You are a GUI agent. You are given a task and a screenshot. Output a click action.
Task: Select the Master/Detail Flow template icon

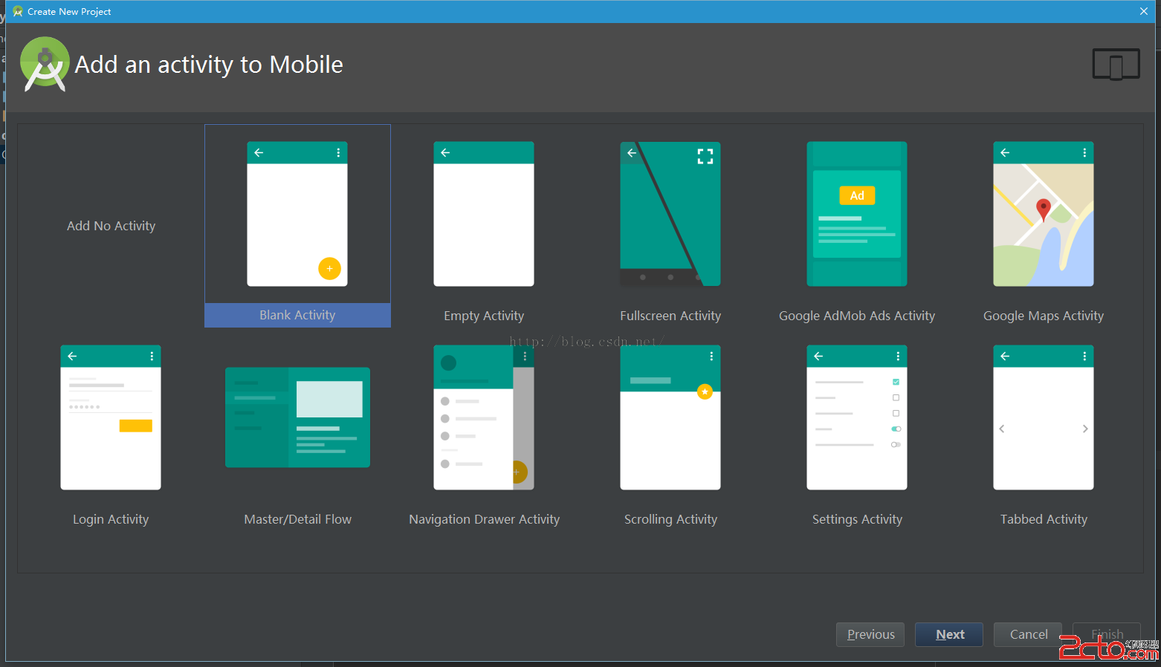tap(297, 417)
